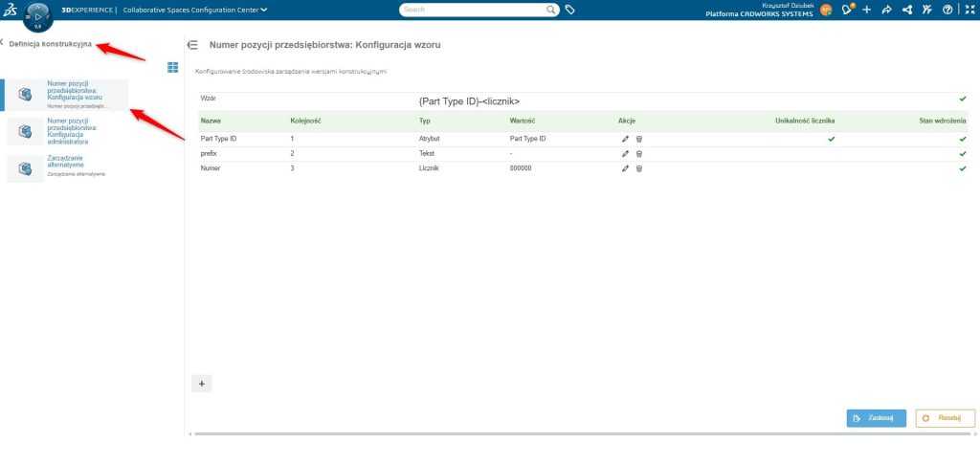Delete the Part Type ID row

(x=638, y=139)
